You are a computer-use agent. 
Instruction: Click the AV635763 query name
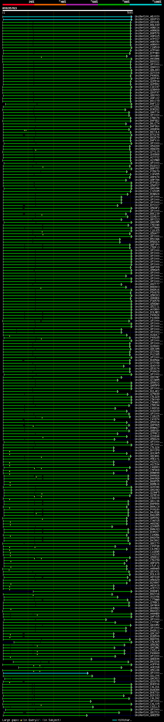(9, 8)
